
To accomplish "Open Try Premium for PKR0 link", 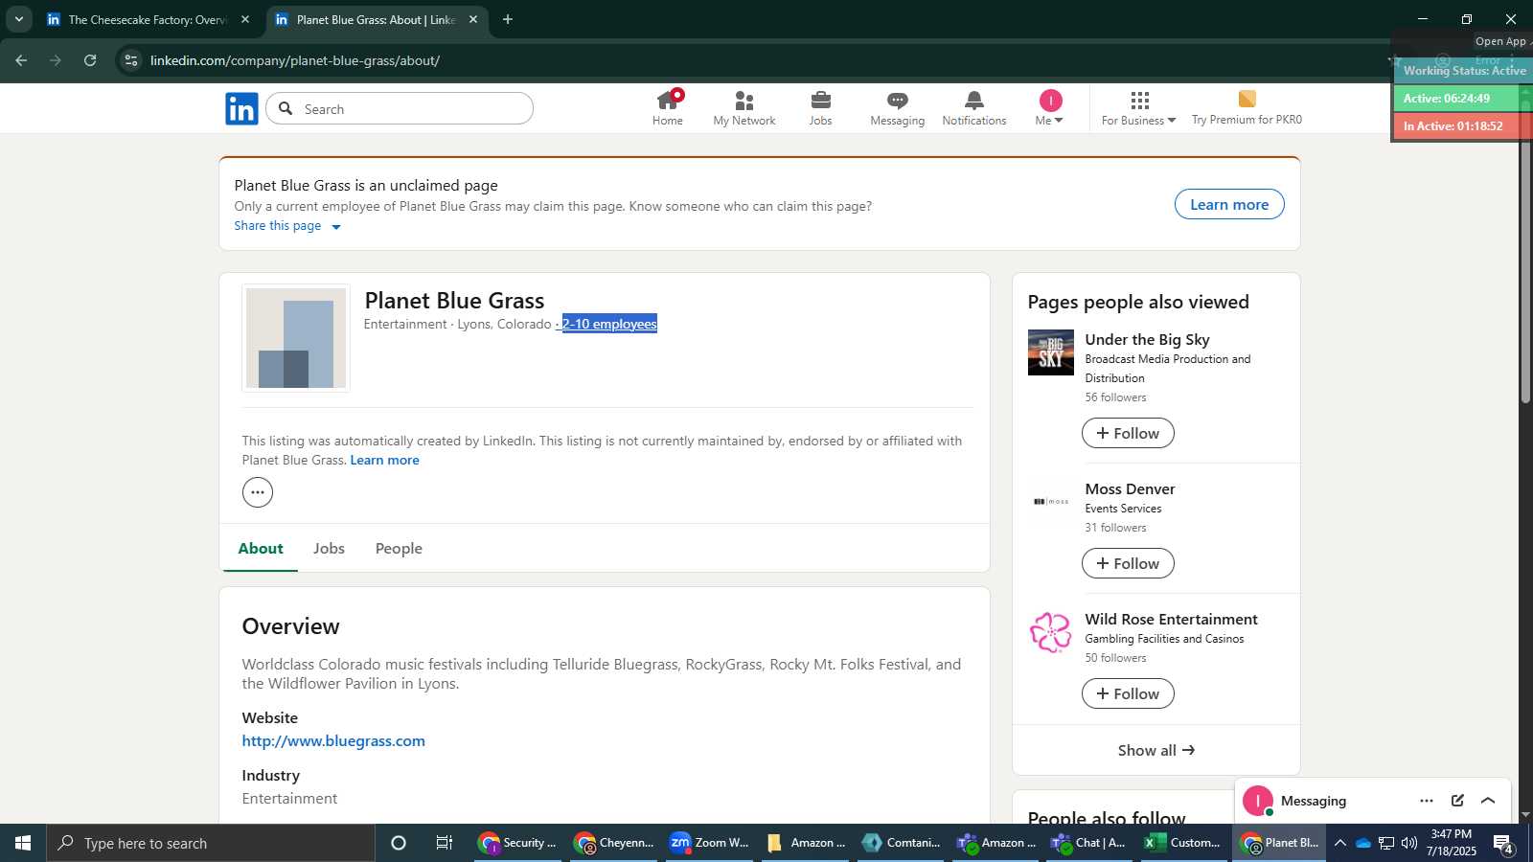I will pos(1247,108).
